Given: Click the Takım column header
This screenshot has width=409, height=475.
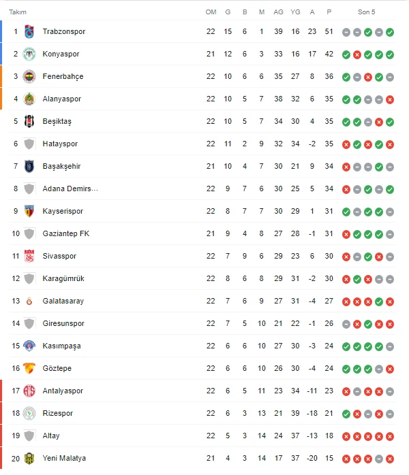Looking at the screenshot, I should click(18, 12).
